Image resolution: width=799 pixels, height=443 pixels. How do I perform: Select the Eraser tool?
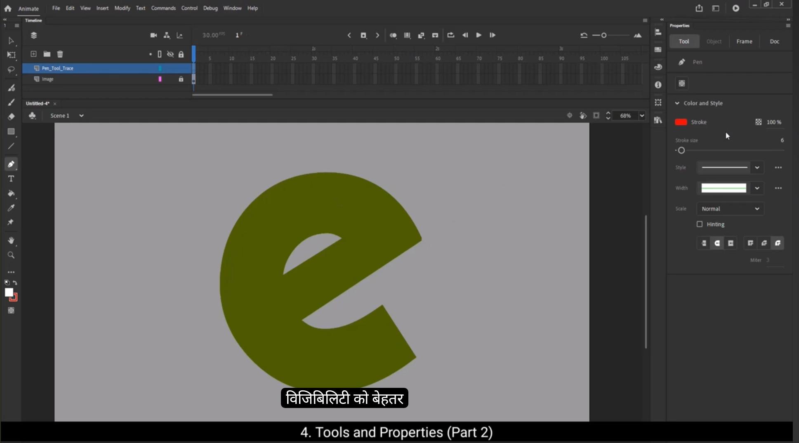pos(11,117)
